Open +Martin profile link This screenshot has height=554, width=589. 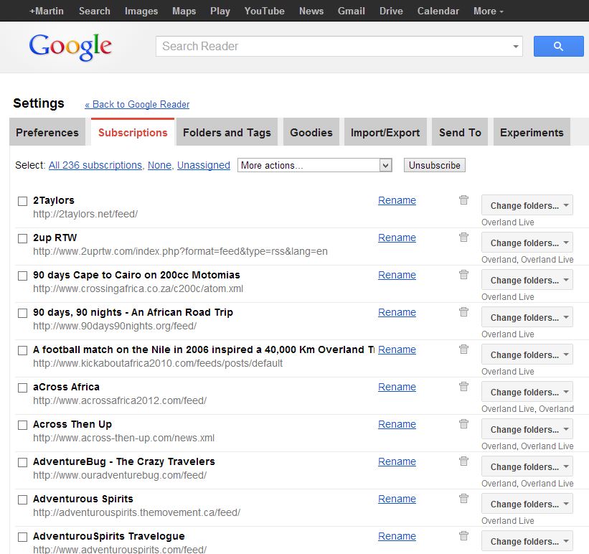click(47, 11)
